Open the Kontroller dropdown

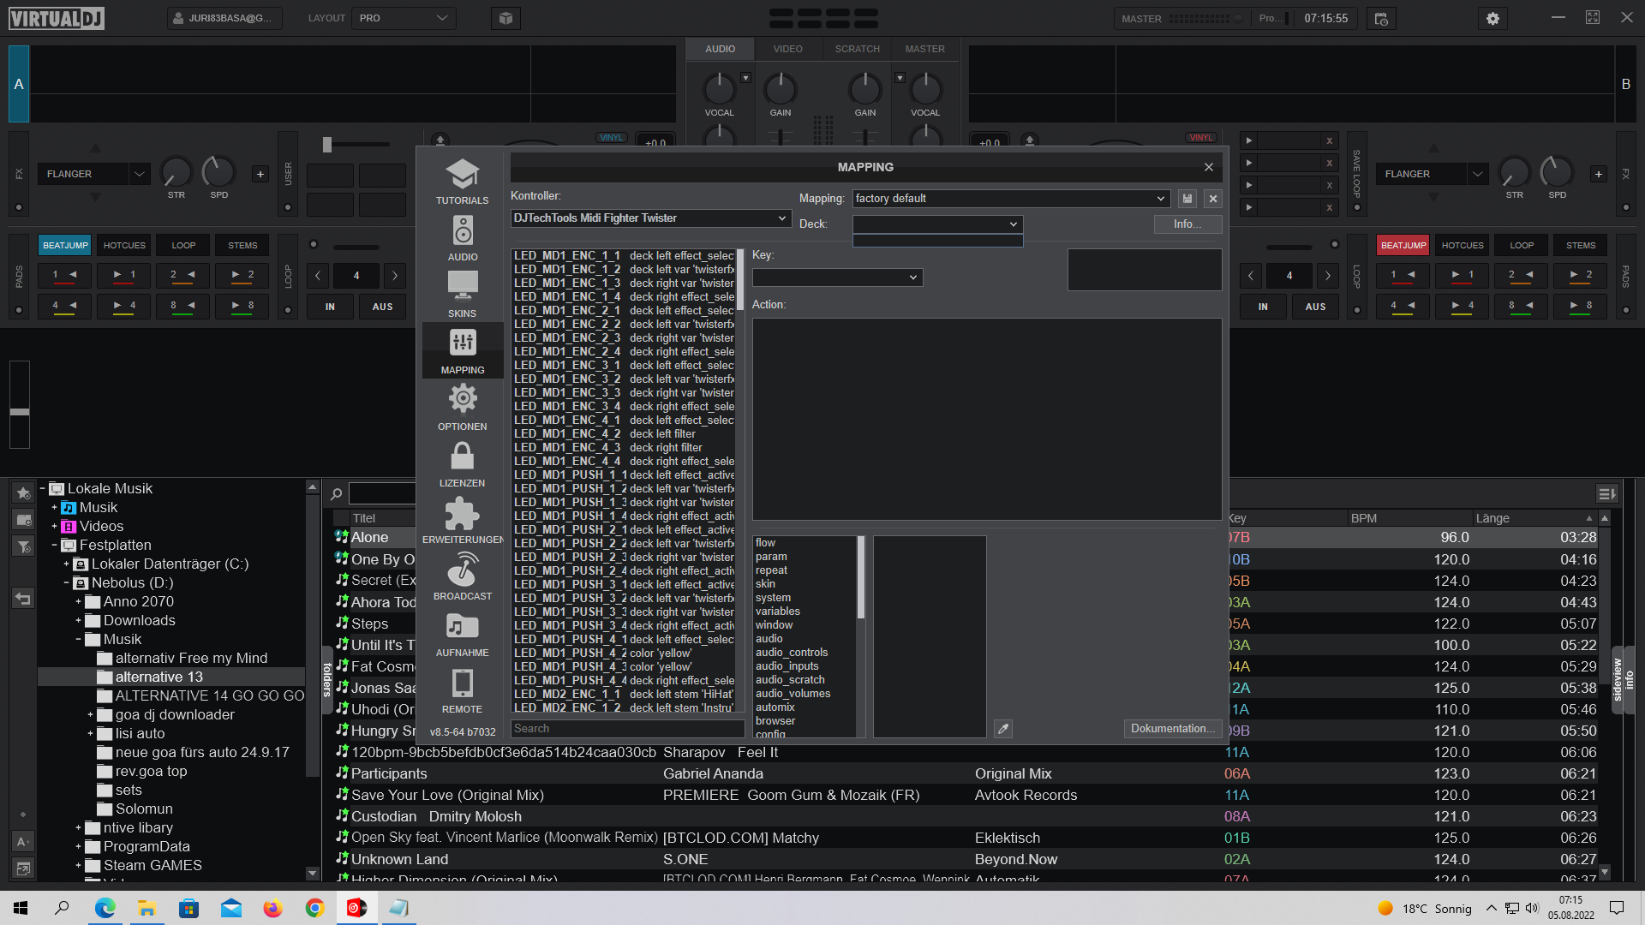coord(650,218)
